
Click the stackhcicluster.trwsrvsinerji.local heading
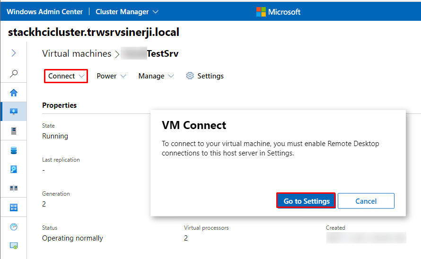coord(94,32)
